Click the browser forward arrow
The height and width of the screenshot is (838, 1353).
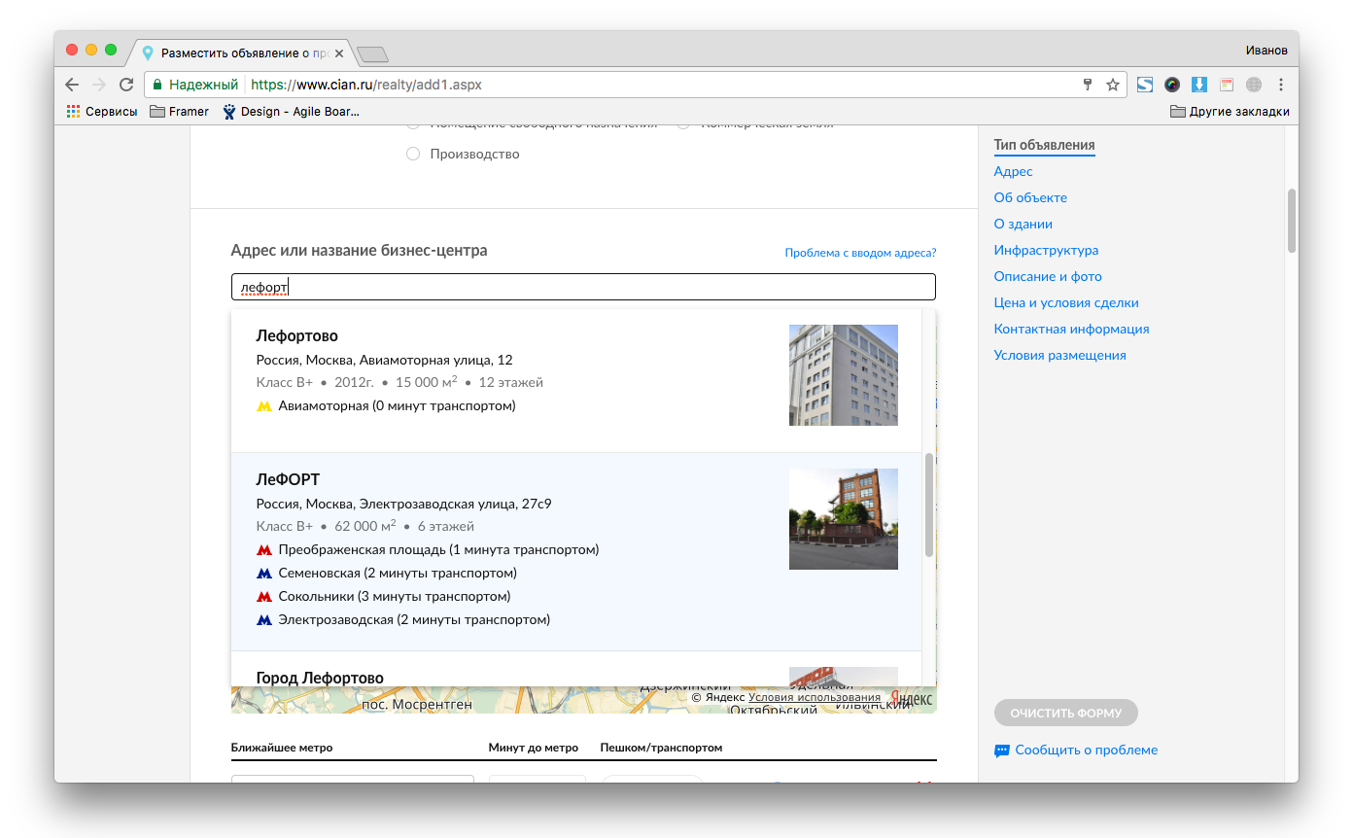click(99, 85)
